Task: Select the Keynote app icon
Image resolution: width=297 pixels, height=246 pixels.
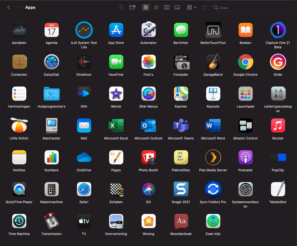Action: click(x=213, y=94)
